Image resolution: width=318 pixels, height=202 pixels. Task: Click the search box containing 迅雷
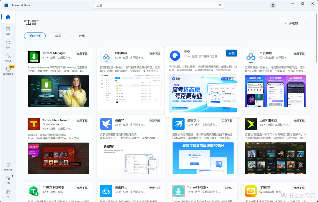coord(159,6)
